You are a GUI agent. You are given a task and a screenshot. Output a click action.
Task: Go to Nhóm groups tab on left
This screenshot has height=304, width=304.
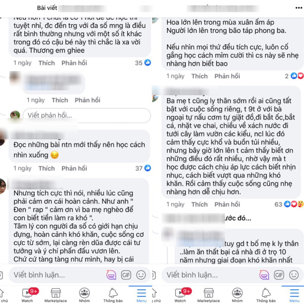click(x=84, y=295)
